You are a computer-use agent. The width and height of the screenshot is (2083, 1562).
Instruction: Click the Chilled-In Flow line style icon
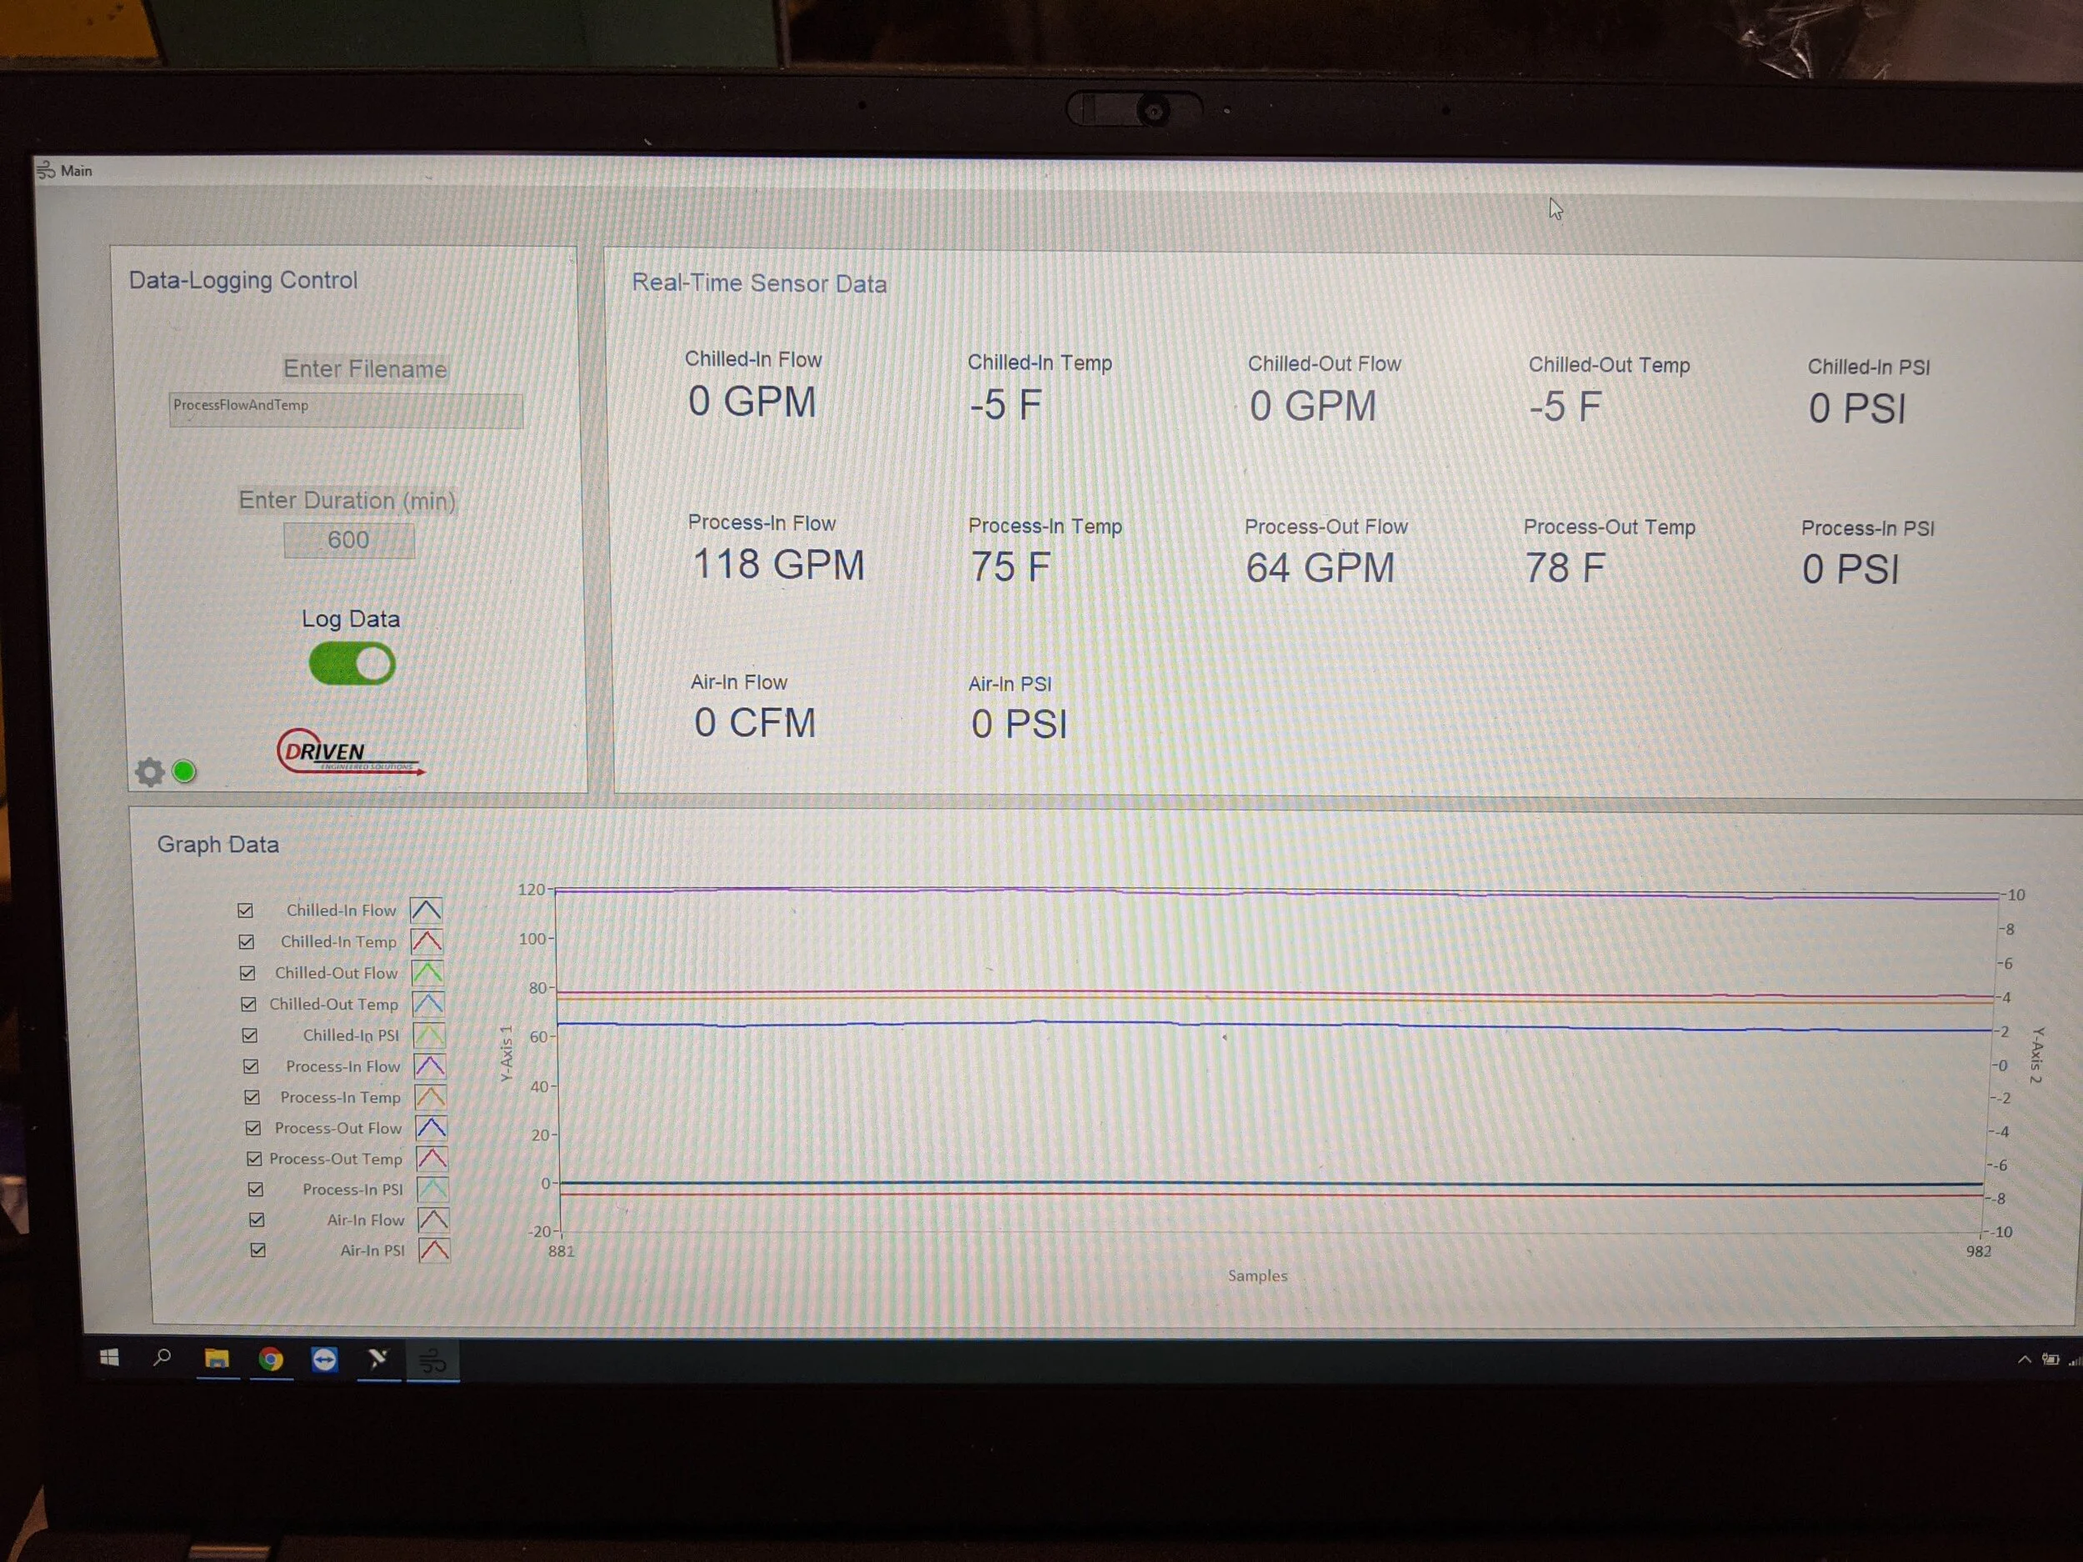(x=426, y=910)
